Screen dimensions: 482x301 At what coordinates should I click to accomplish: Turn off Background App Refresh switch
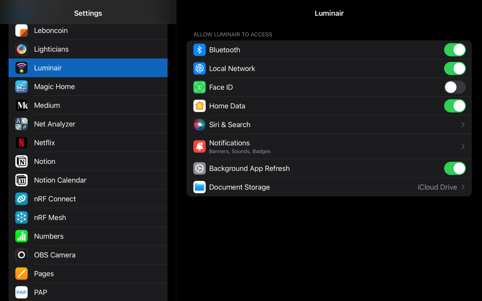point(454,169)
